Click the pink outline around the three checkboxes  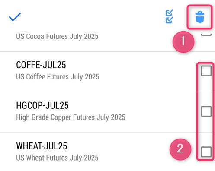pos(205,111)
